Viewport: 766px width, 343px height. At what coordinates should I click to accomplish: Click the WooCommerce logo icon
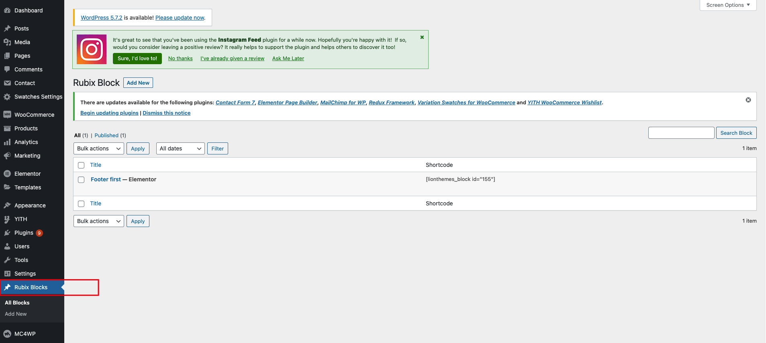[7, 115]
